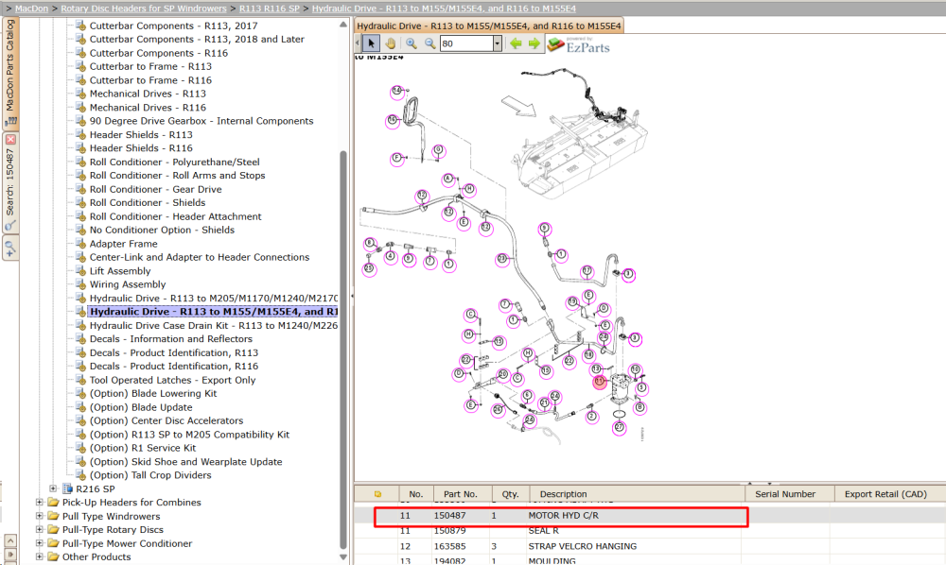The image size is (946, 565).
Task: Expand the Pull Type Windrowers folder
Action: [39, 516]
